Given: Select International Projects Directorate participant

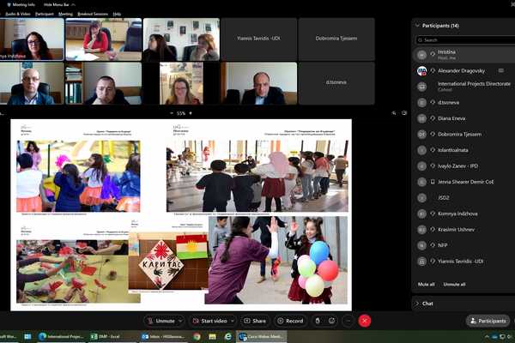Looking at the screenshot, I should 463,87.
